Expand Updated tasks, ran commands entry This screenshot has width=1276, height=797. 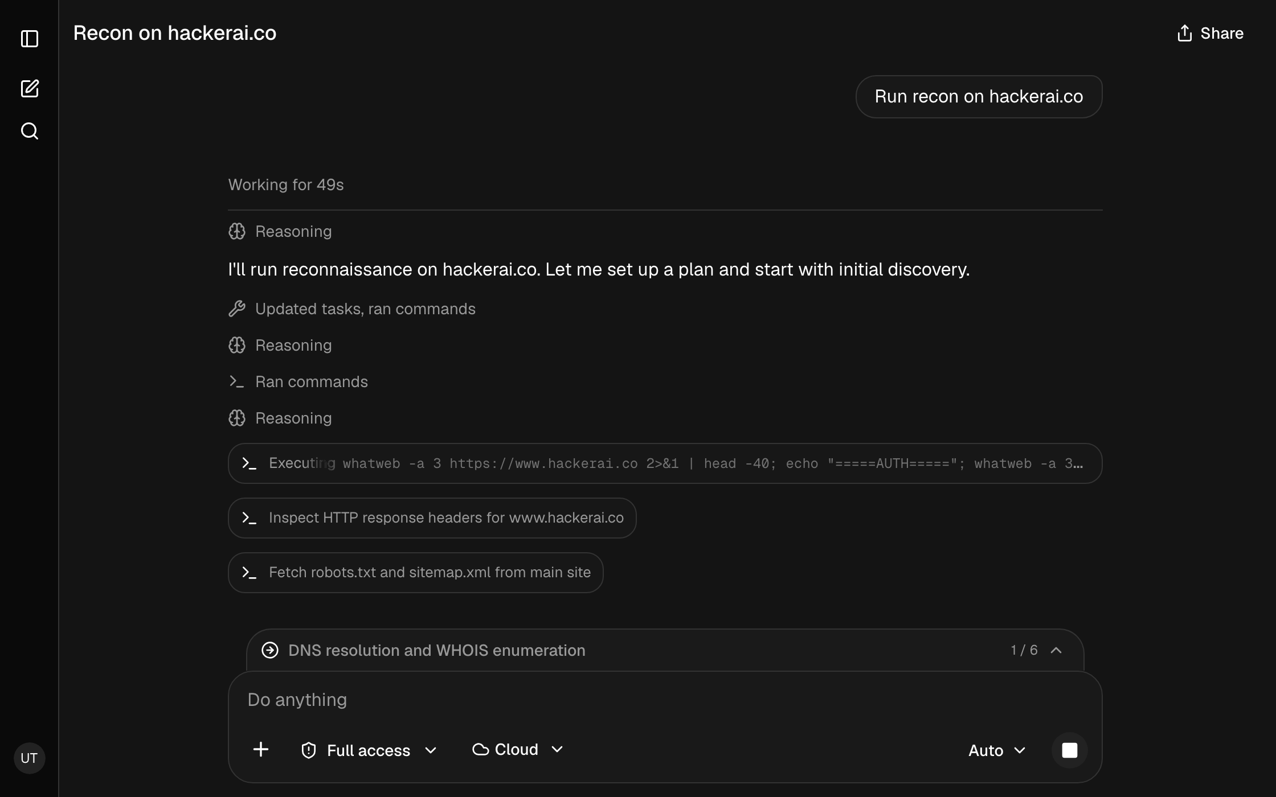pos(351,309)
